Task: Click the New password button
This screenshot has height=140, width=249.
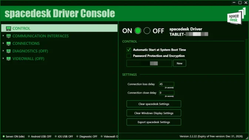Action: pos(179,63)
